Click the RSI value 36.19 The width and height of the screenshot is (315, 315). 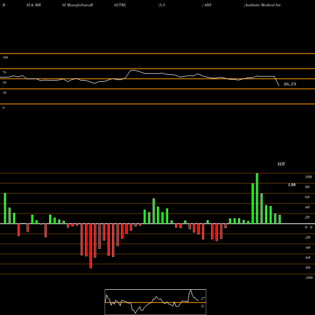(290, 84)
